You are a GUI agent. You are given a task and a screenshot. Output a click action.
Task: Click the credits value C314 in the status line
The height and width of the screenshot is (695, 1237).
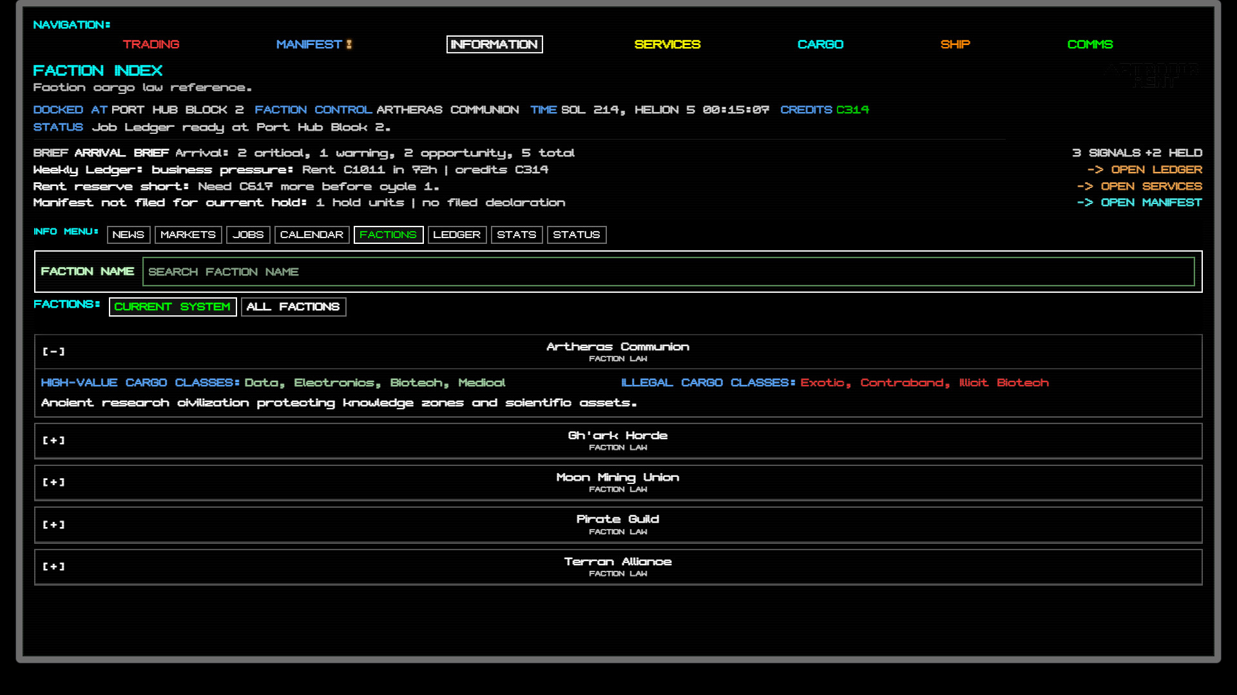tap(852, 109)
